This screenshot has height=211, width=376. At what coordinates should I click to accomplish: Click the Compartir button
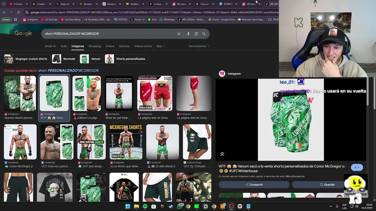click(254, 185)
